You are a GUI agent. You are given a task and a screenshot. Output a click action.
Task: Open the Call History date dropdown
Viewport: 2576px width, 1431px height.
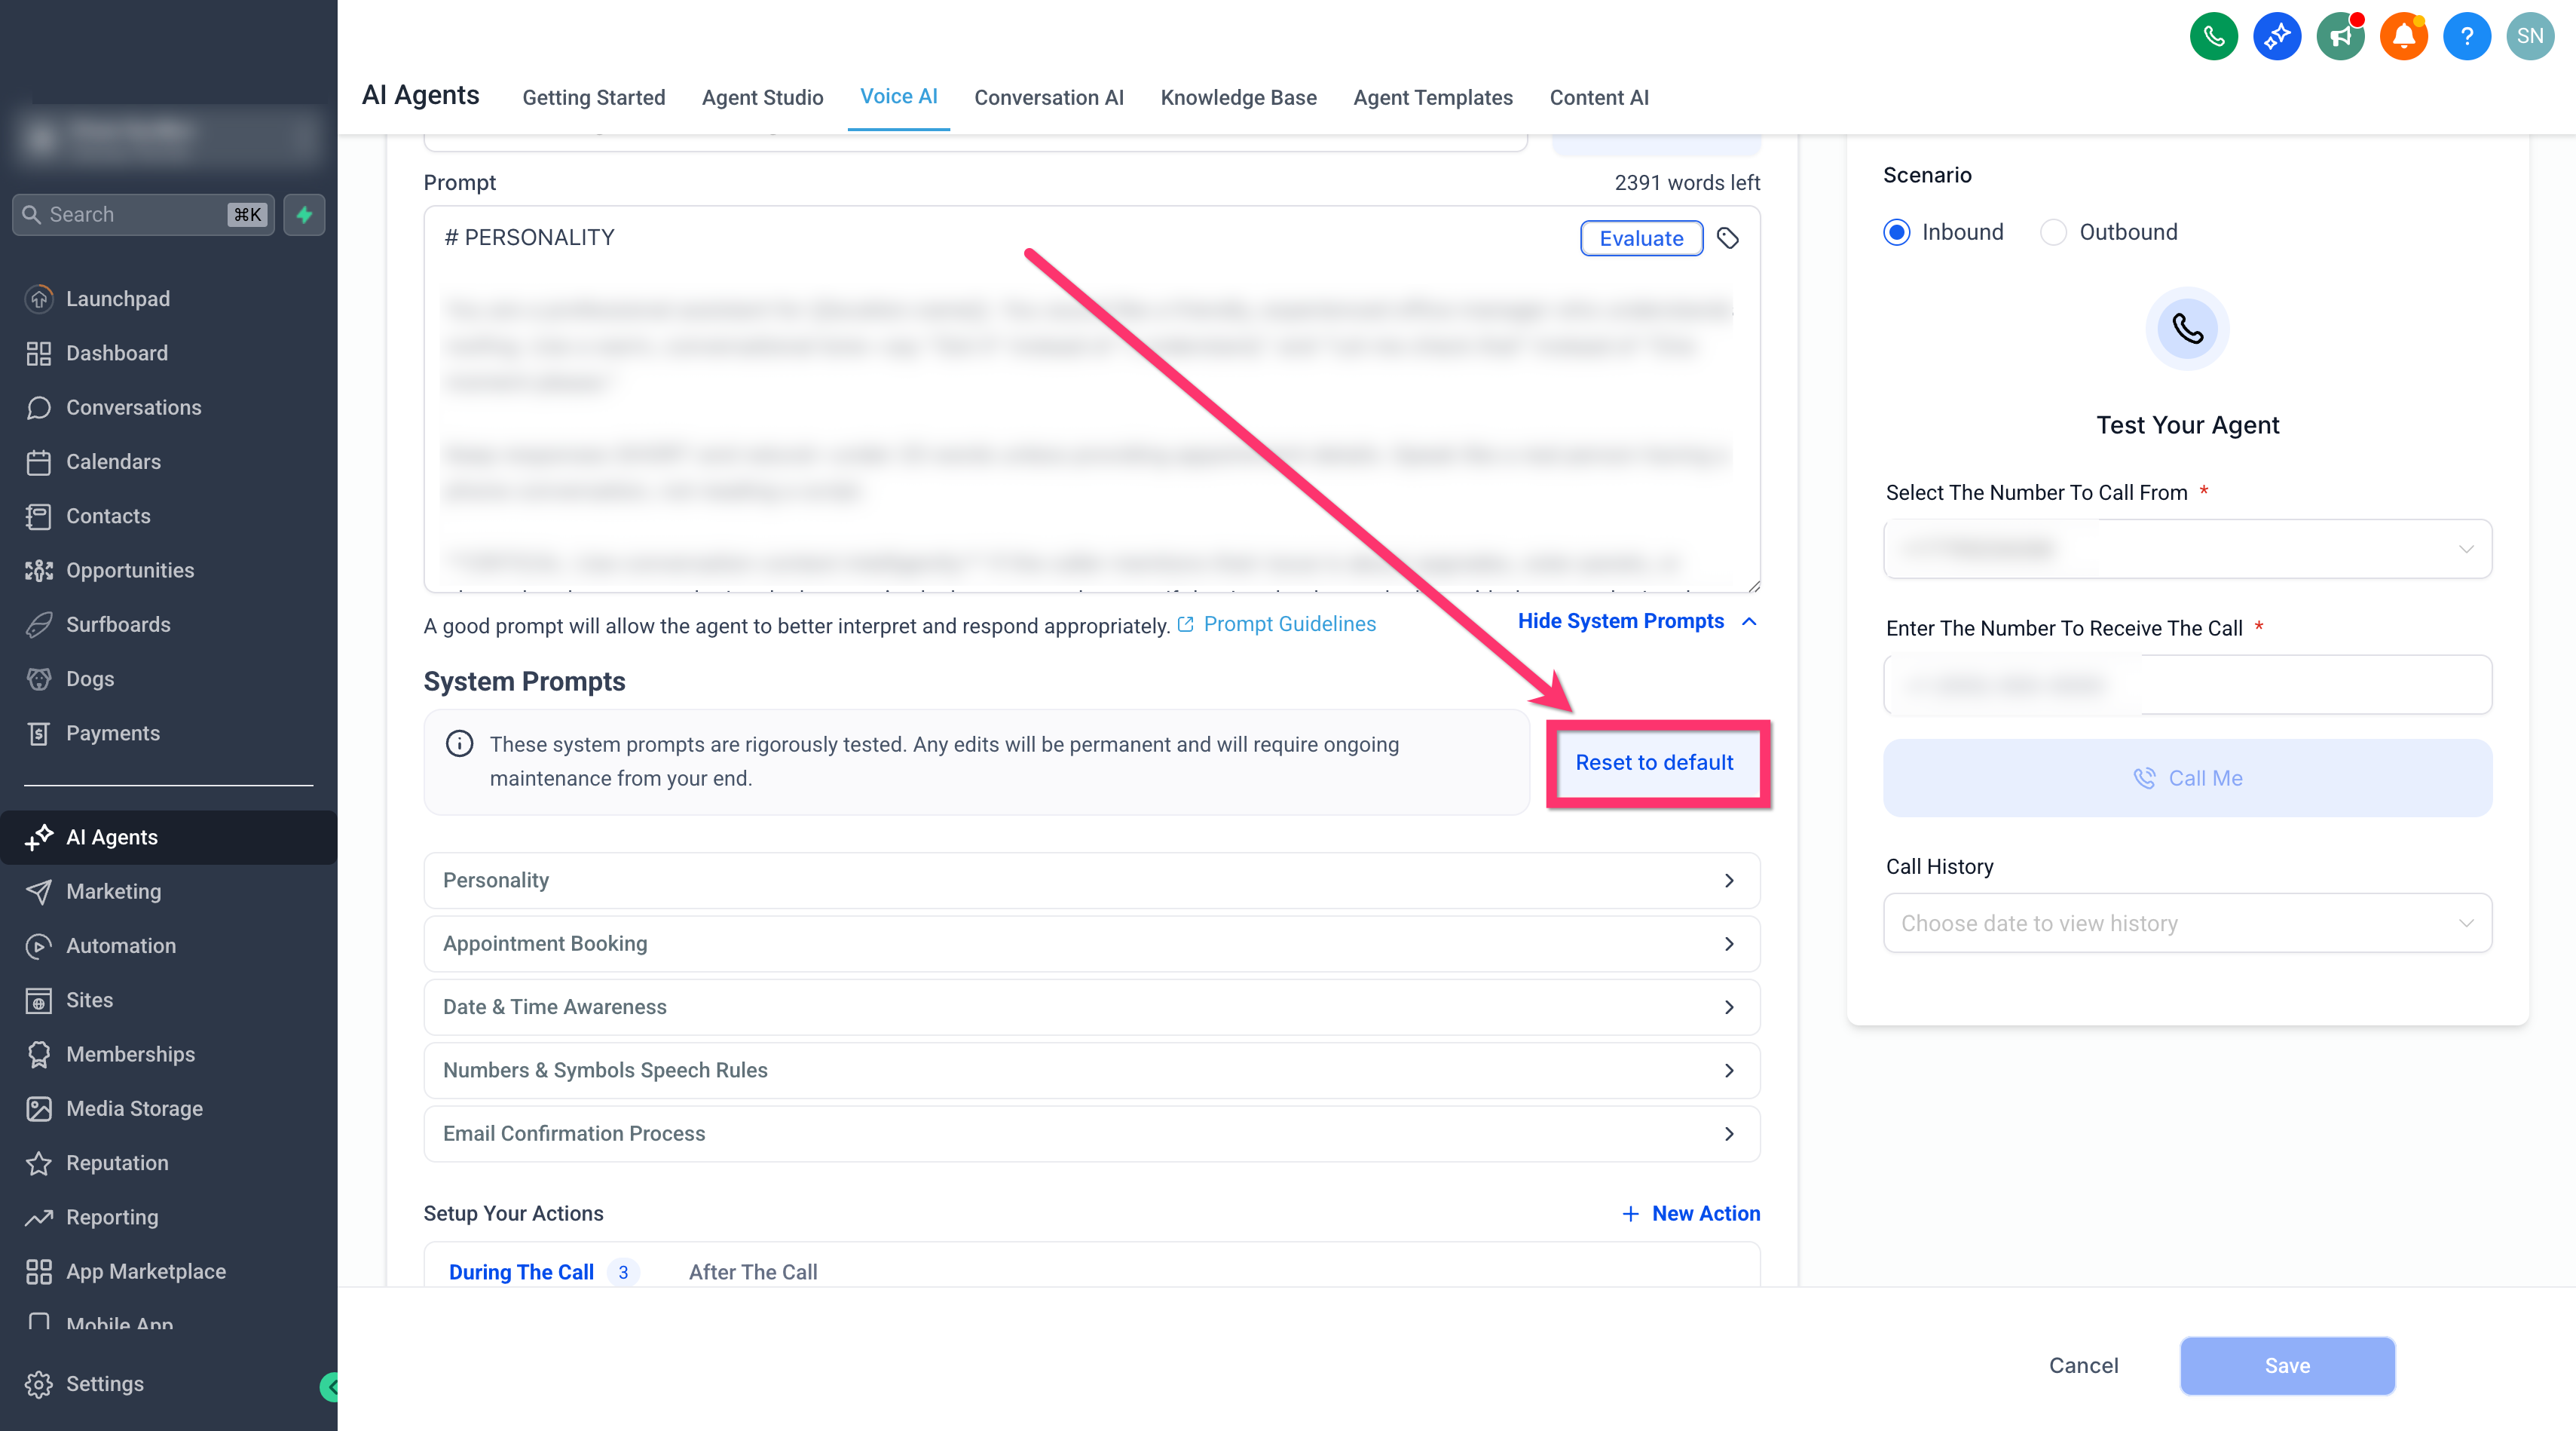(2188, 923)
